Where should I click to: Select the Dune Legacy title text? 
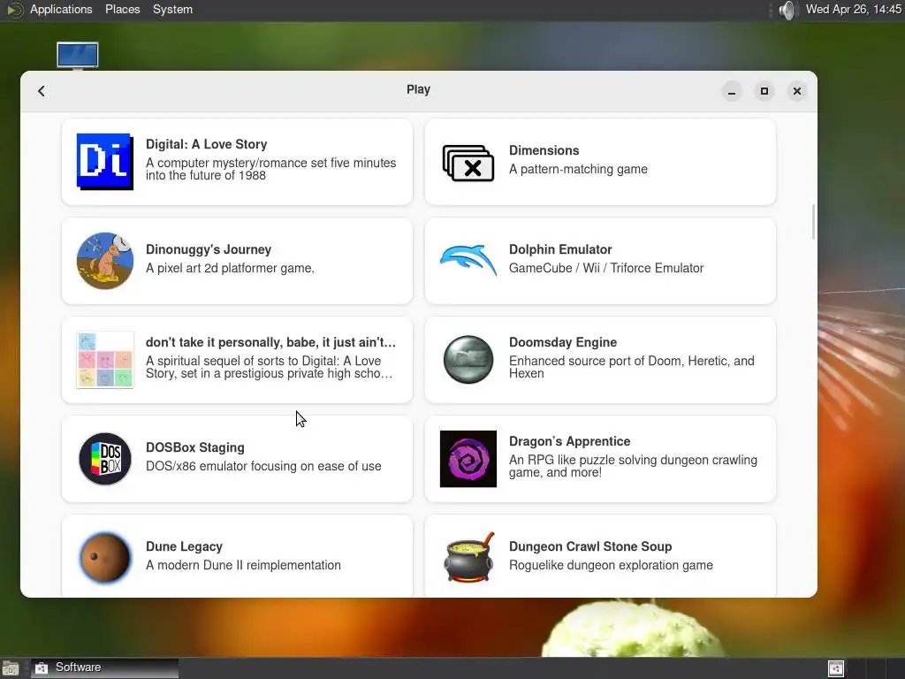[x=184, y=546]
